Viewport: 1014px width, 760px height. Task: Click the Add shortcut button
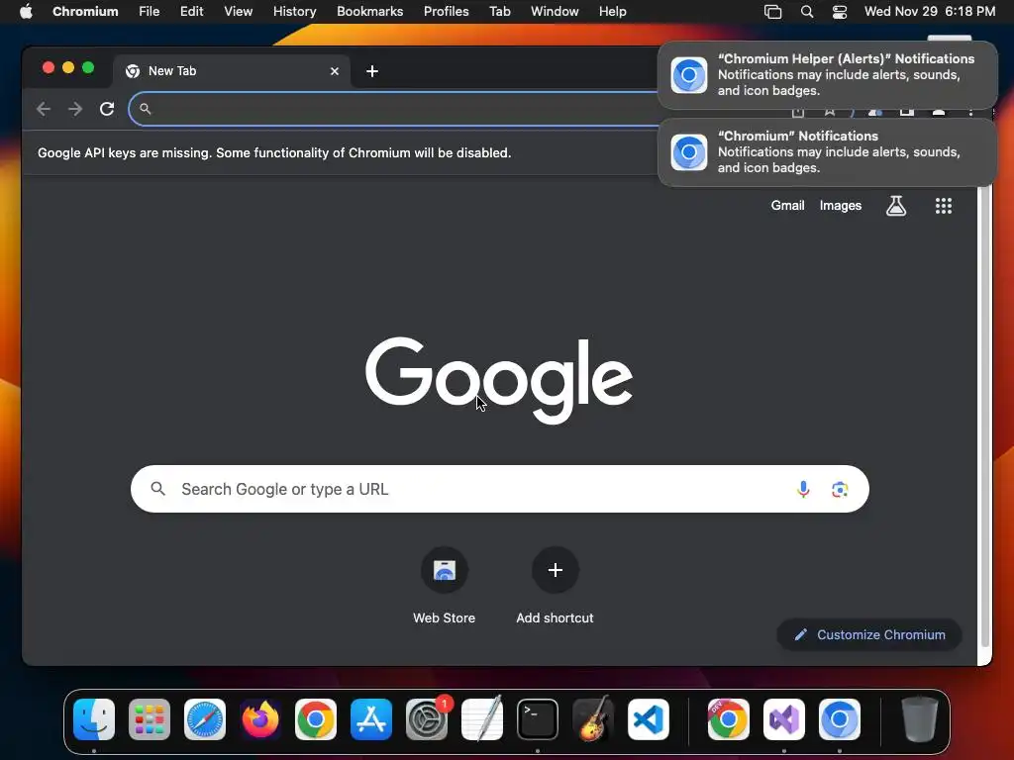(555, 586)
